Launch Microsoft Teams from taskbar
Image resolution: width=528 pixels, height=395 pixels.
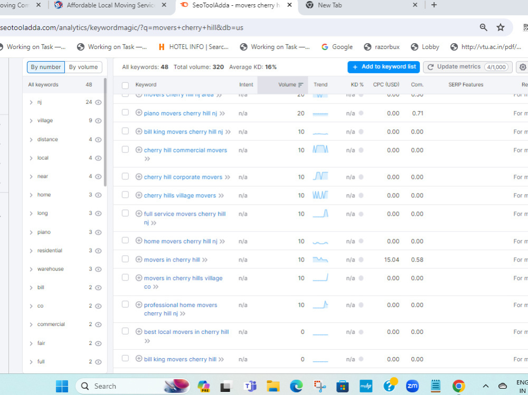pyautogui.click(x=250, y=386)
